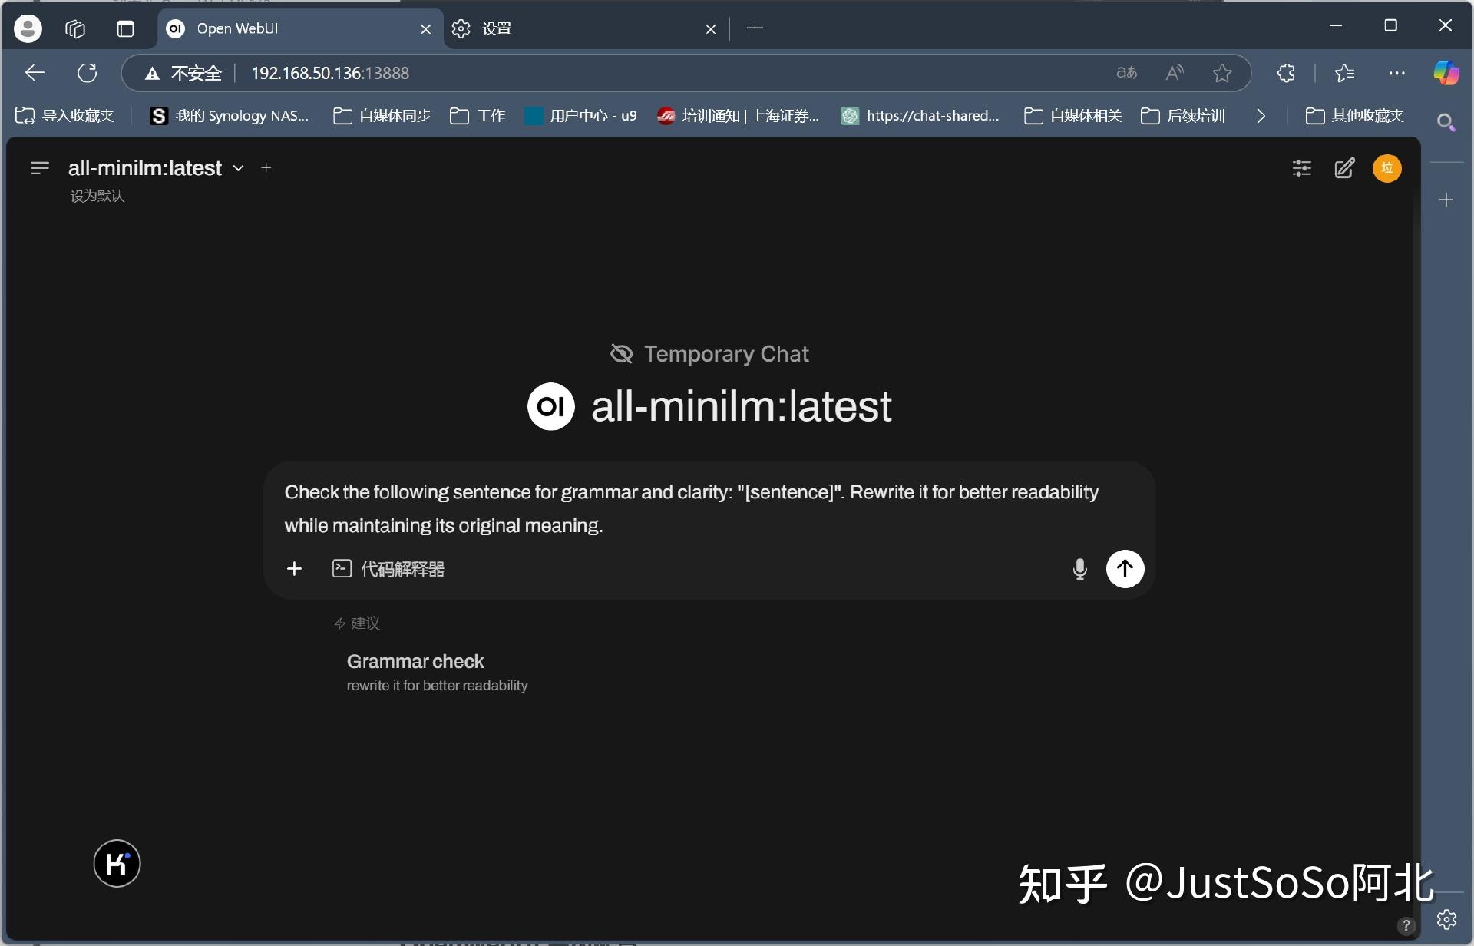Open settings via the gear icon bottom right
This screenshot has height=946, width=1474.
[1446, 918]
